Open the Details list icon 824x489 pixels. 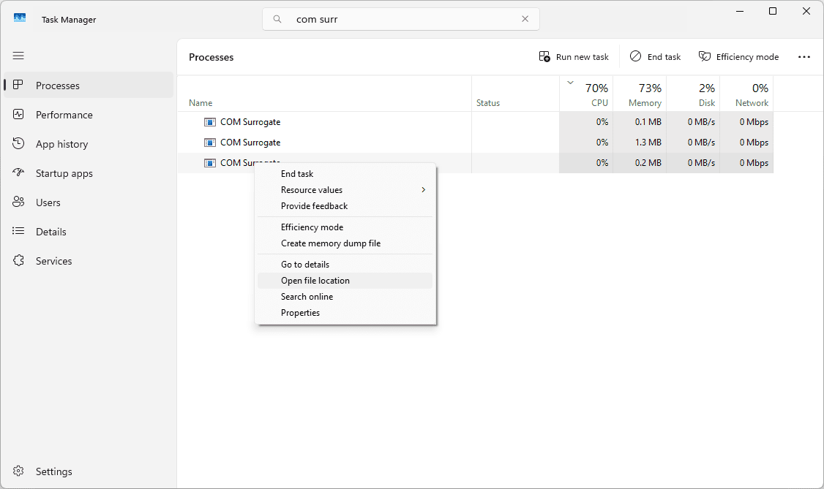pyautogui.click(x=18, y=232)
